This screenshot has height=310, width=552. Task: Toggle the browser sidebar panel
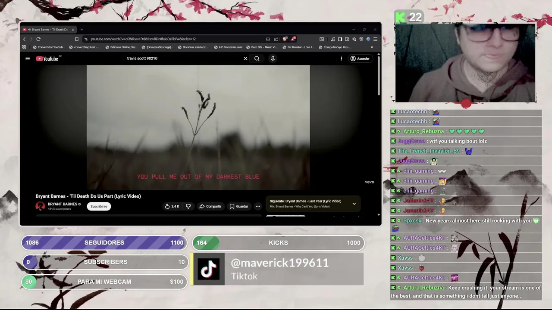(x=340, y=39)
